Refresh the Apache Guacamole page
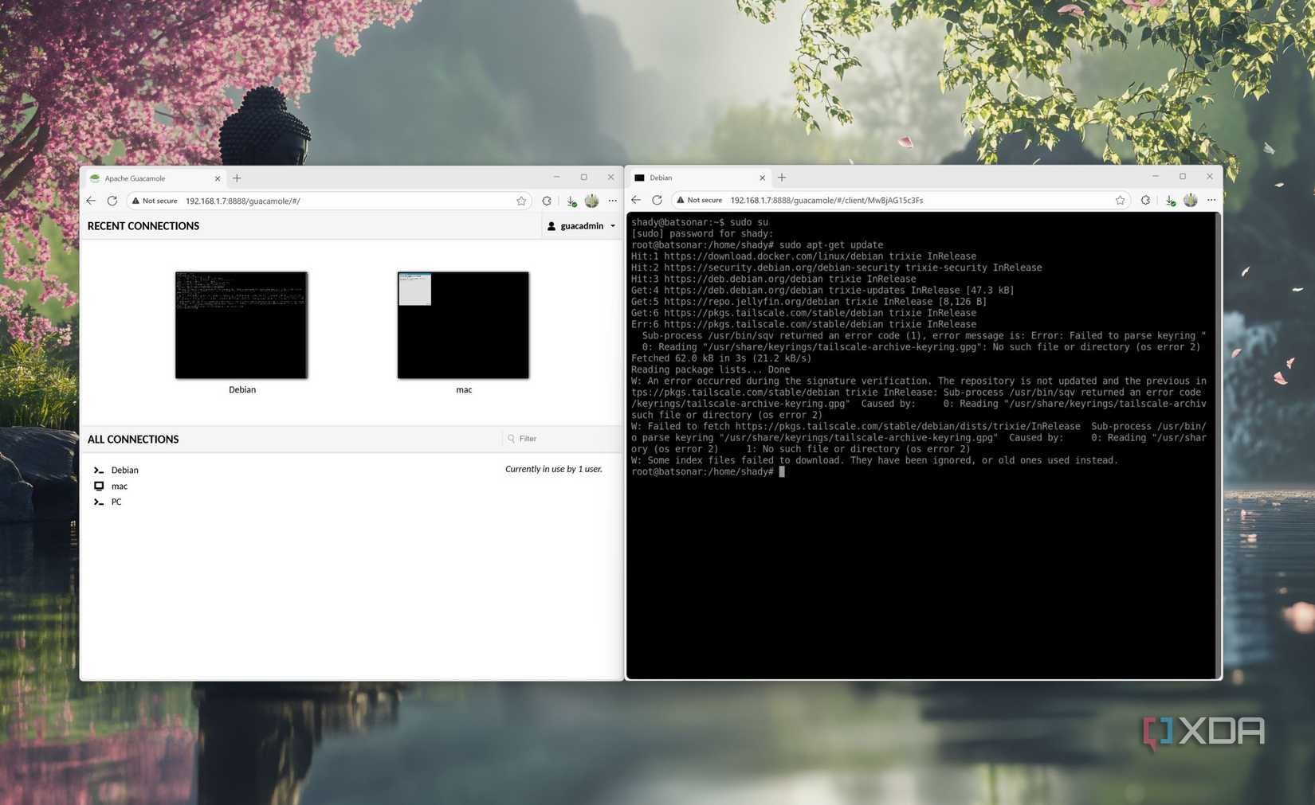This screenshot has width=1315, height=805. 112,201
